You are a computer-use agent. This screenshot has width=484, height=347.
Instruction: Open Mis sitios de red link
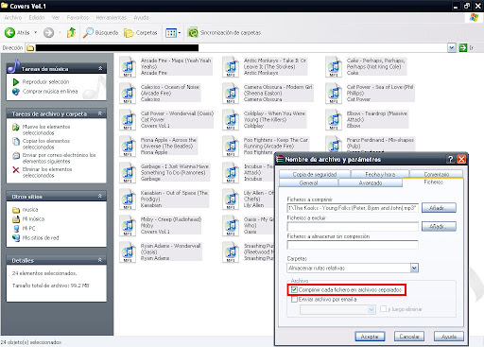(41, 238)
